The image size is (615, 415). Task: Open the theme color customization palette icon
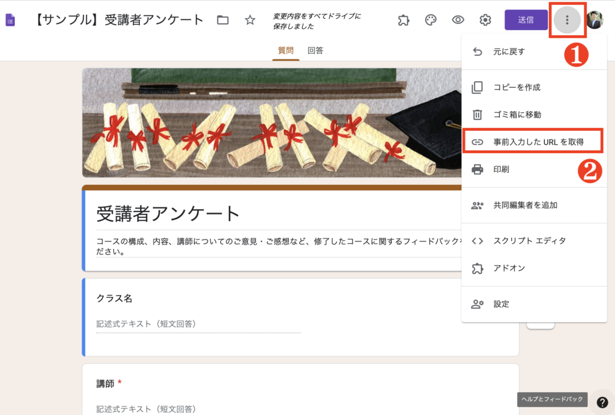(431, 20)
